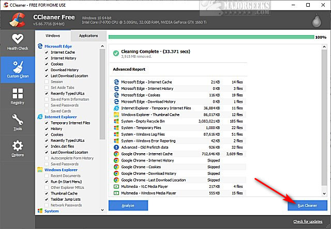The image size is (331, 229).
Task: Select the Windows tab
Action: point(53,36)
